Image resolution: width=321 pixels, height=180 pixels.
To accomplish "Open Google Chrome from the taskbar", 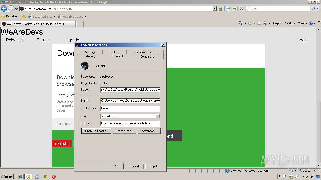I will coord(45,177).
